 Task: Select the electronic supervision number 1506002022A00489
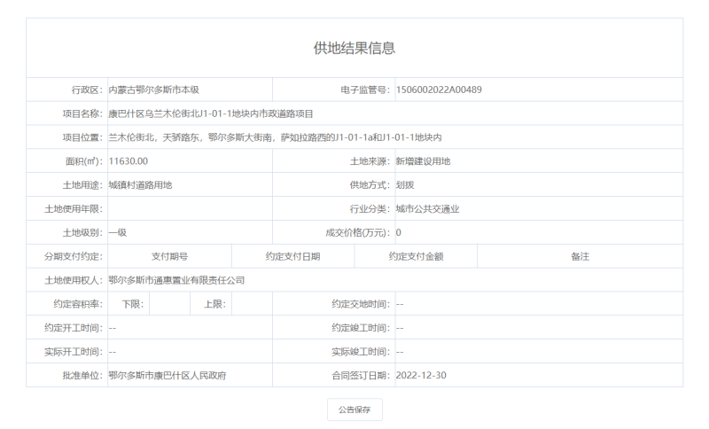(x=439, y=90)
